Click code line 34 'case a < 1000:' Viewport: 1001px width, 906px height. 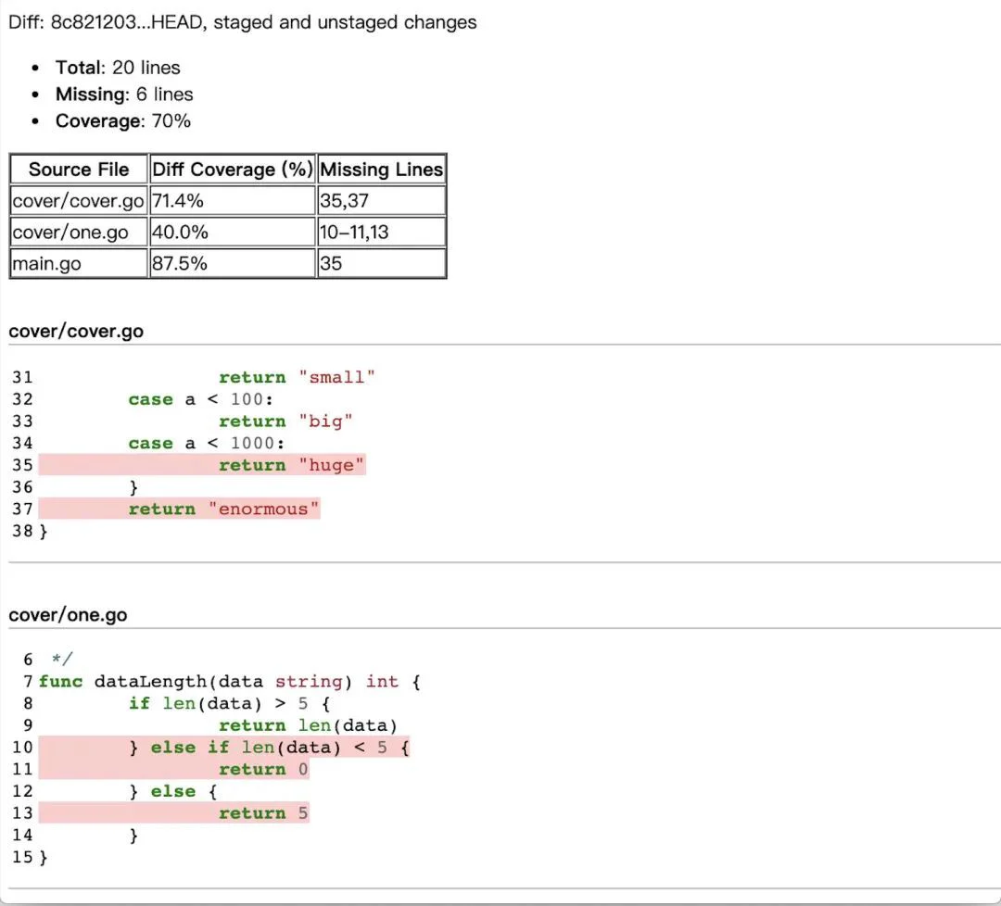tap(206, 444)
